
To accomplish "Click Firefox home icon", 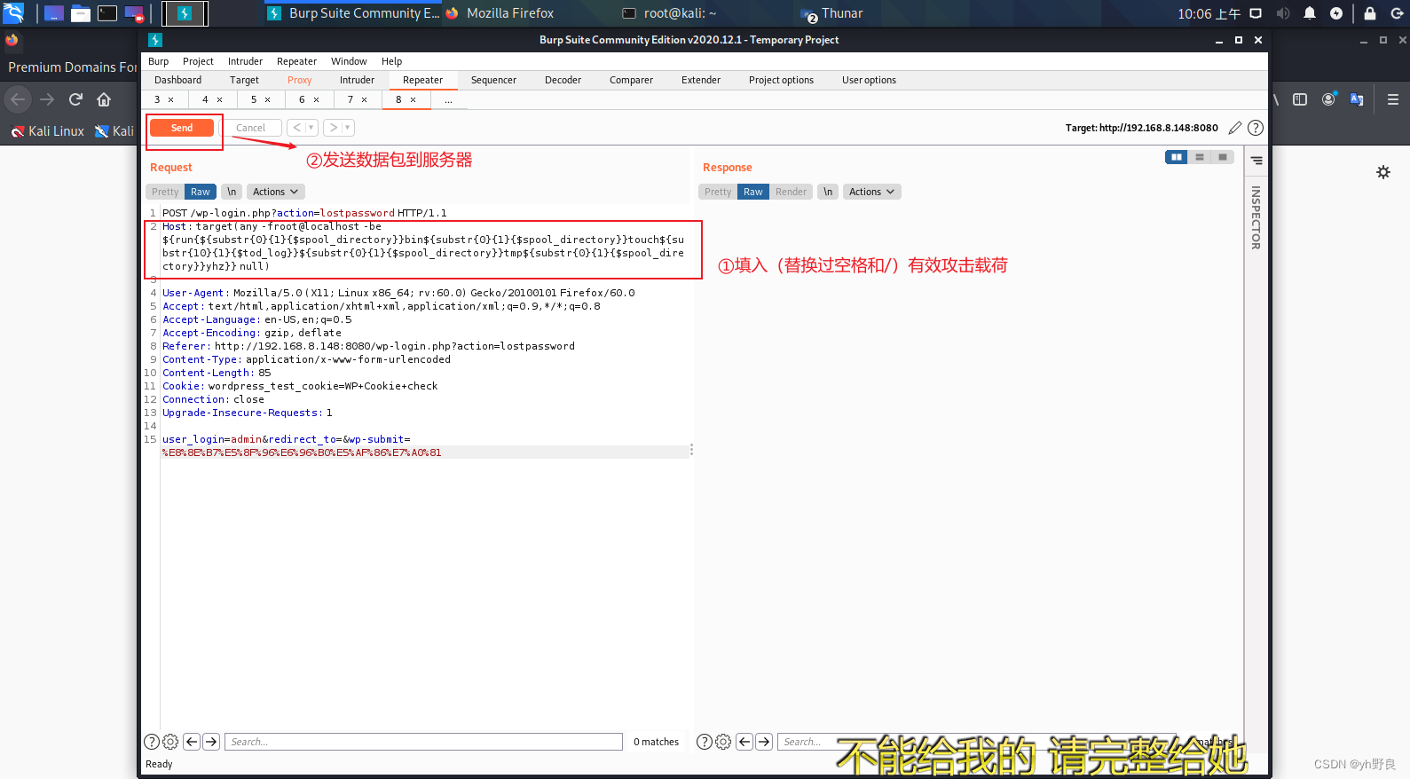I will click(104, 99).
